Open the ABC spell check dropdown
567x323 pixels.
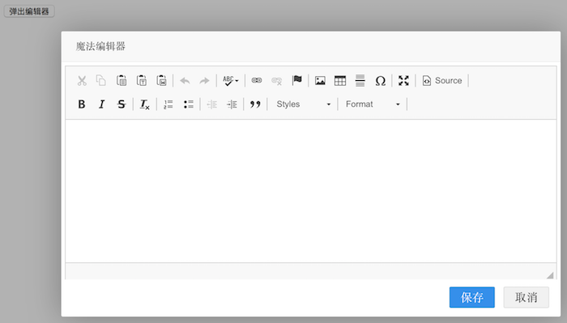pyautogui.click(x=231, y=81)
